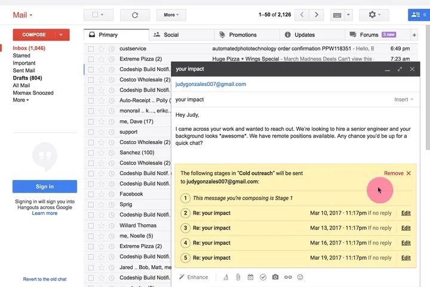Viewport: 430px width, 287px height.
Task: Click snooze clock on Sprig email
Action: pyautogui.click(x=112, y=204)
